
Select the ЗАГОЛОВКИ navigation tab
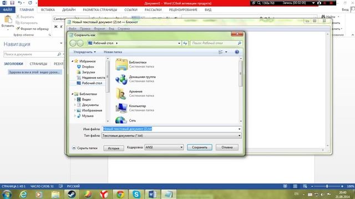[13, 64]
